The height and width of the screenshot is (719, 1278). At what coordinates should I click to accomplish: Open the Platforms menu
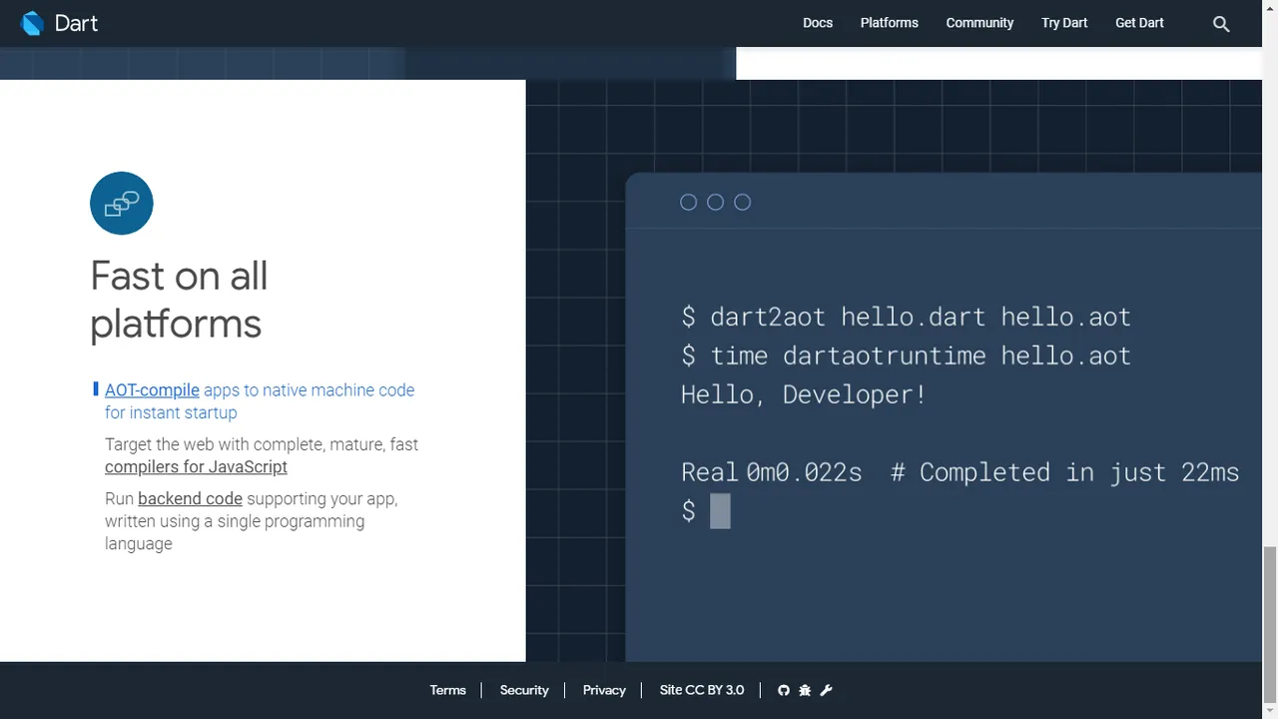[890, 23]
